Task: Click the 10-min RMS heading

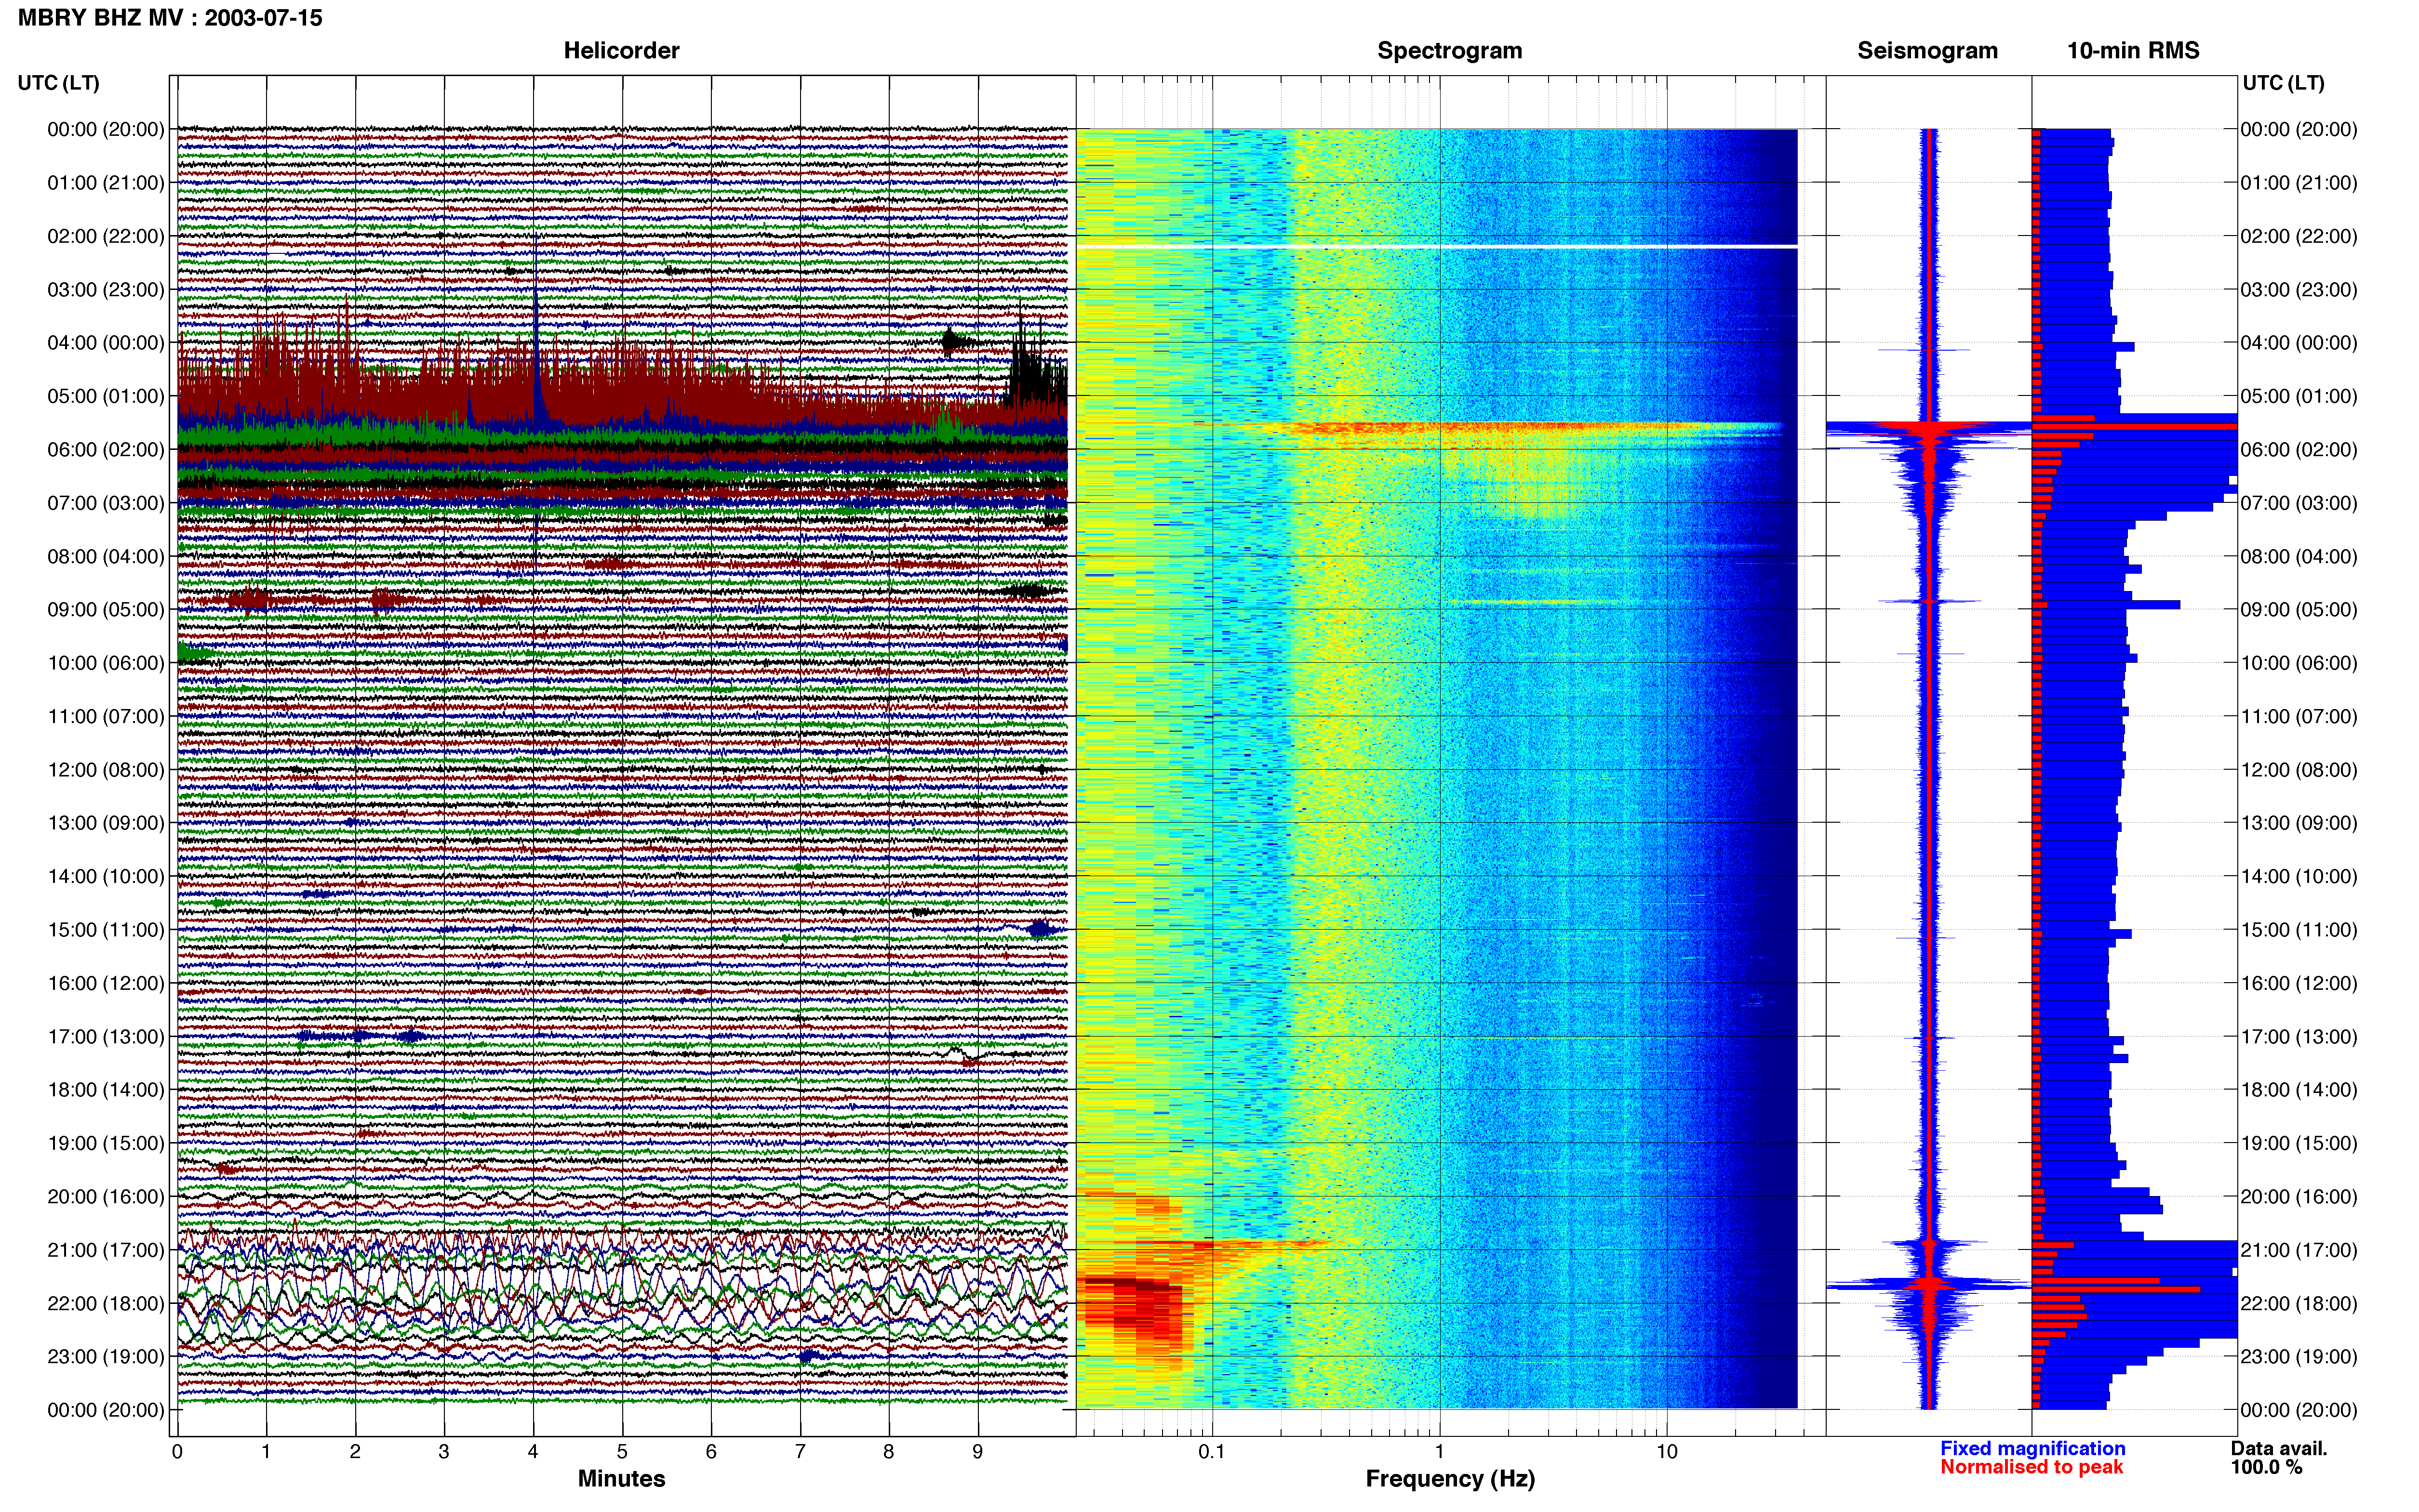Action: coord(2133,51)
